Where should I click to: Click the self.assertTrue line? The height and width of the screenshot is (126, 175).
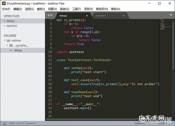coord(115,84)
